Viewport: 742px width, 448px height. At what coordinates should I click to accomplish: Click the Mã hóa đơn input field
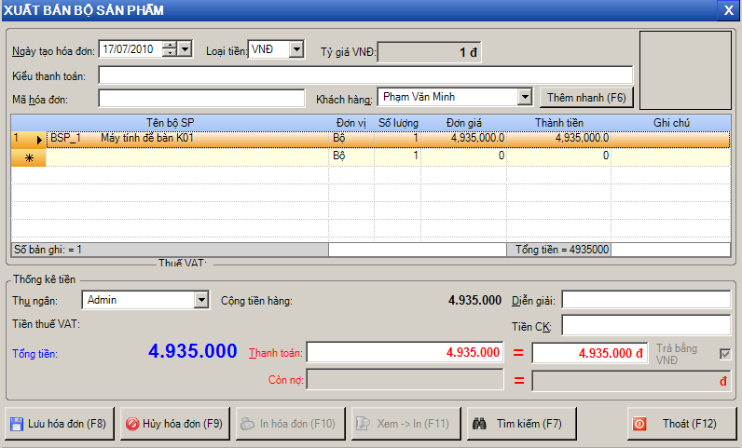click(201, 99)
